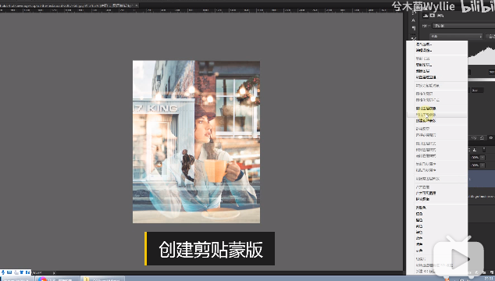Screen dimensions: 495x281
Task: Click the Levels histogram graph
Action: click(x=481, y=55)
